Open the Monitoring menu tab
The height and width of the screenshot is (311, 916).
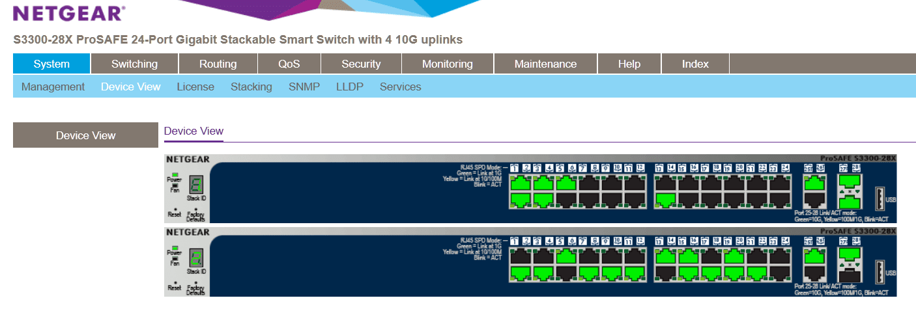click(447, 64)
